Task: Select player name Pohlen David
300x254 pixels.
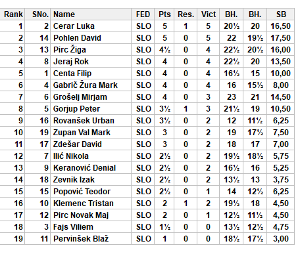Action: [77, 38]
